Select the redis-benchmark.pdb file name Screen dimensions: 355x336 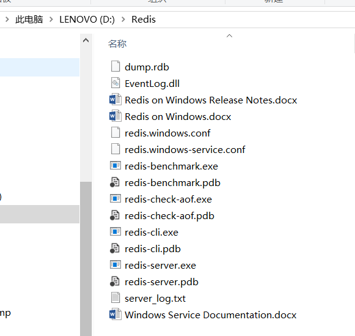[172, 183]
